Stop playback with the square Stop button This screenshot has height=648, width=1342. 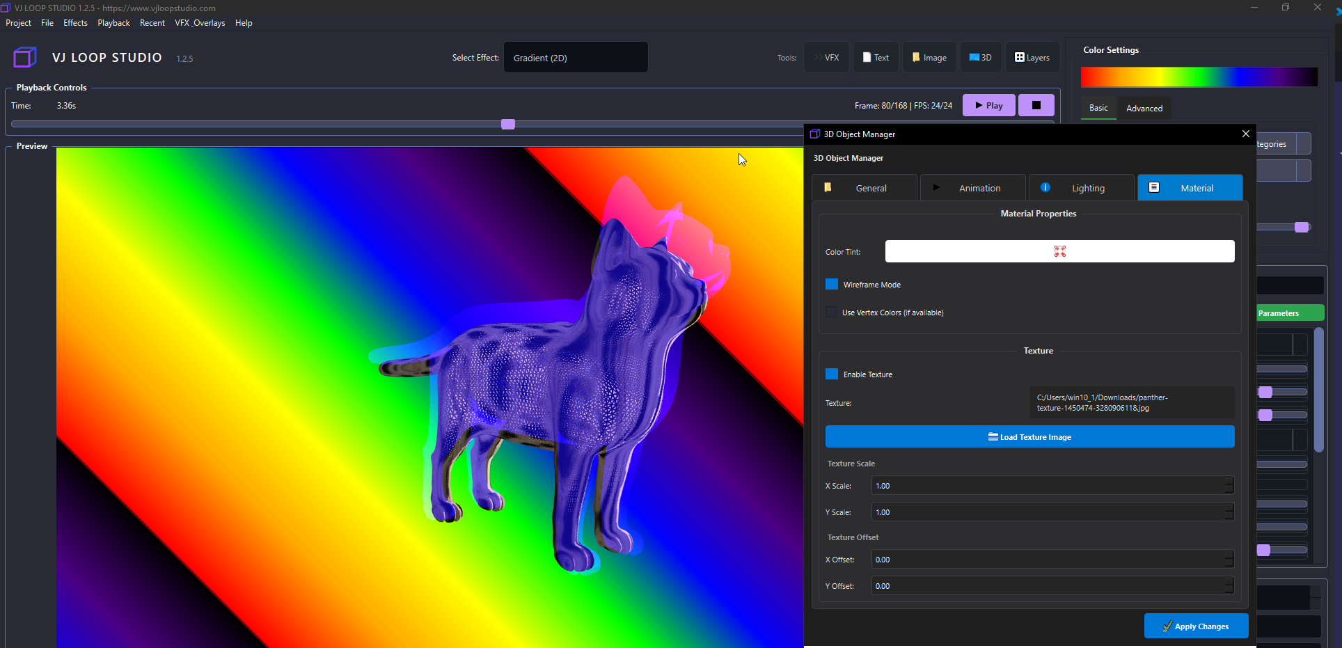[1036, 105]
